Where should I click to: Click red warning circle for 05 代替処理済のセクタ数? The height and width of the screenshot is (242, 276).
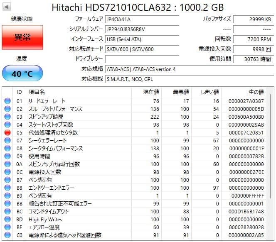coord(7,132)
